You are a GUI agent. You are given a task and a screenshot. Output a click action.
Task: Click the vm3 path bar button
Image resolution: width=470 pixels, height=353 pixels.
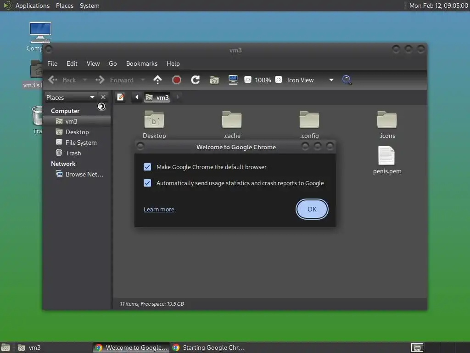pos(157,97)
